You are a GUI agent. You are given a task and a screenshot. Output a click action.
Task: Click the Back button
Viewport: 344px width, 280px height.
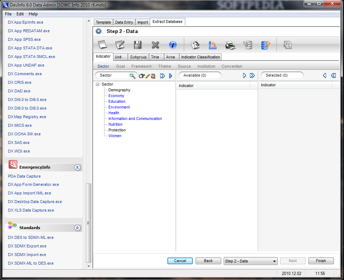click(208, 261)
